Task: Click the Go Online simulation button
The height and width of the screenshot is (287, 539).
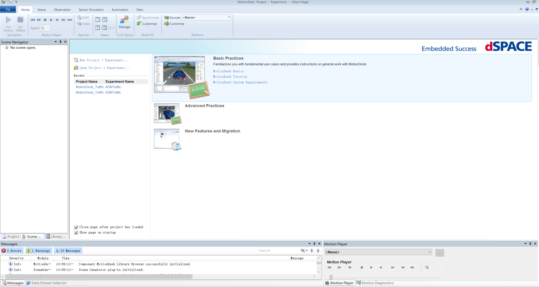Action: click(8, 24)
